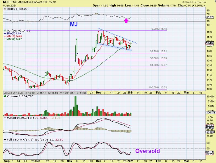Click the Volume 1,664,783 panel label
Screen dimensions: 216x163
coord(20,96)
